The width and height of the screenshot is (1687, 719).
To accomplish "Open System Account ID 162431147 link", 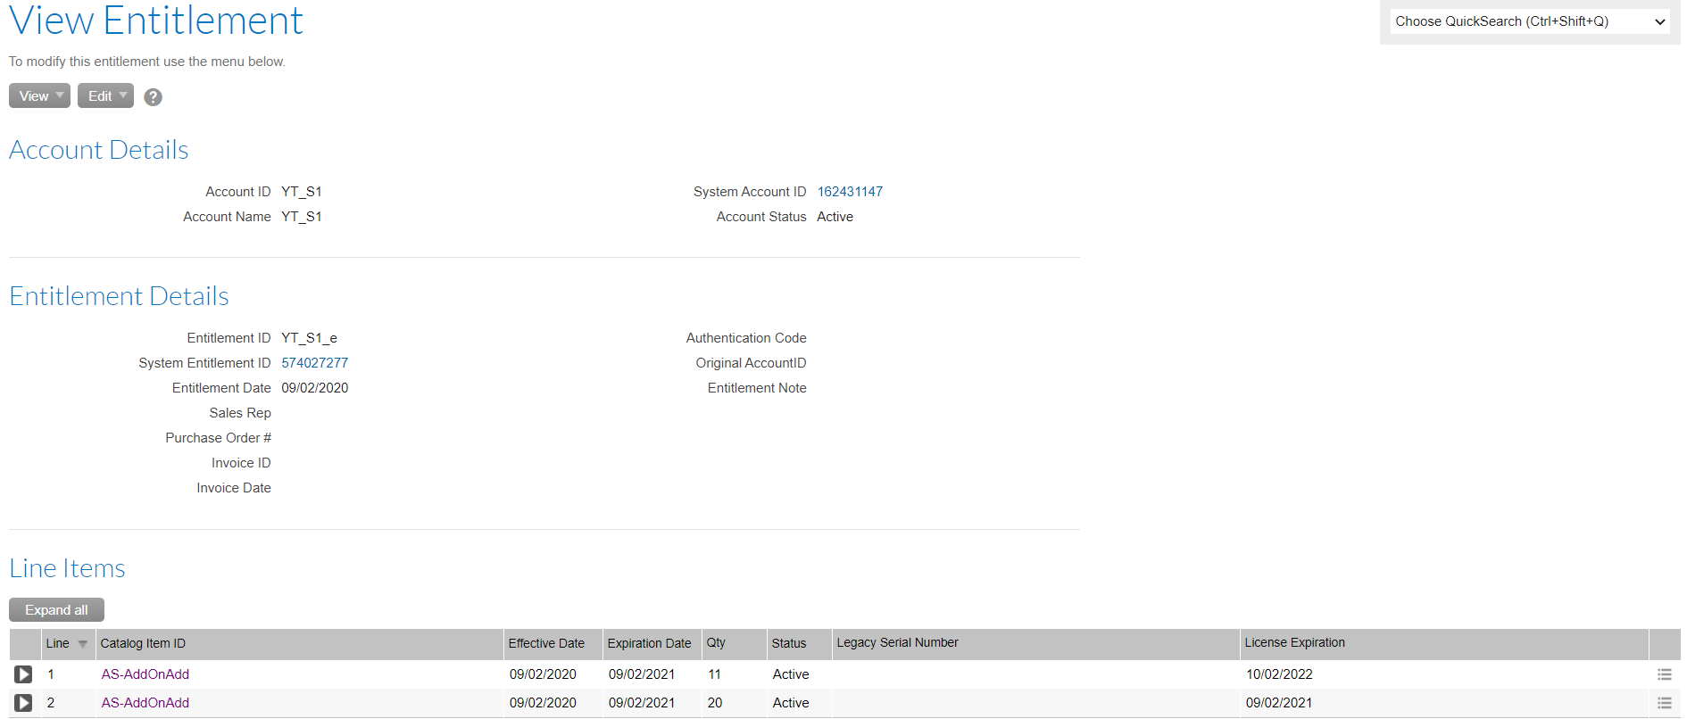I will (x=850, y=192).
